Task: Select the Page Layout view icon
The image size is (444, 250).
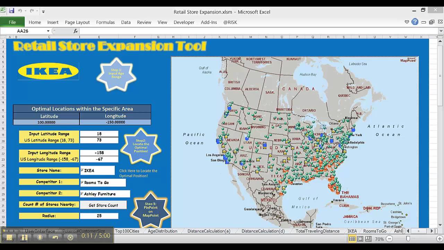Action: coord(360,239)
